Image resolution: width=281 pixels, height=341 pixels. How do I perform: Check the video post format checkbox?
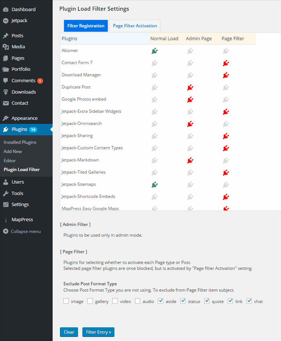pos(115,301)
